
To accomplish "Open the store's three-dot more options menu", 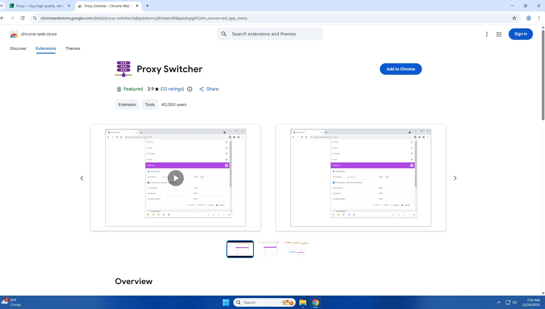I will tap(487, 34).
